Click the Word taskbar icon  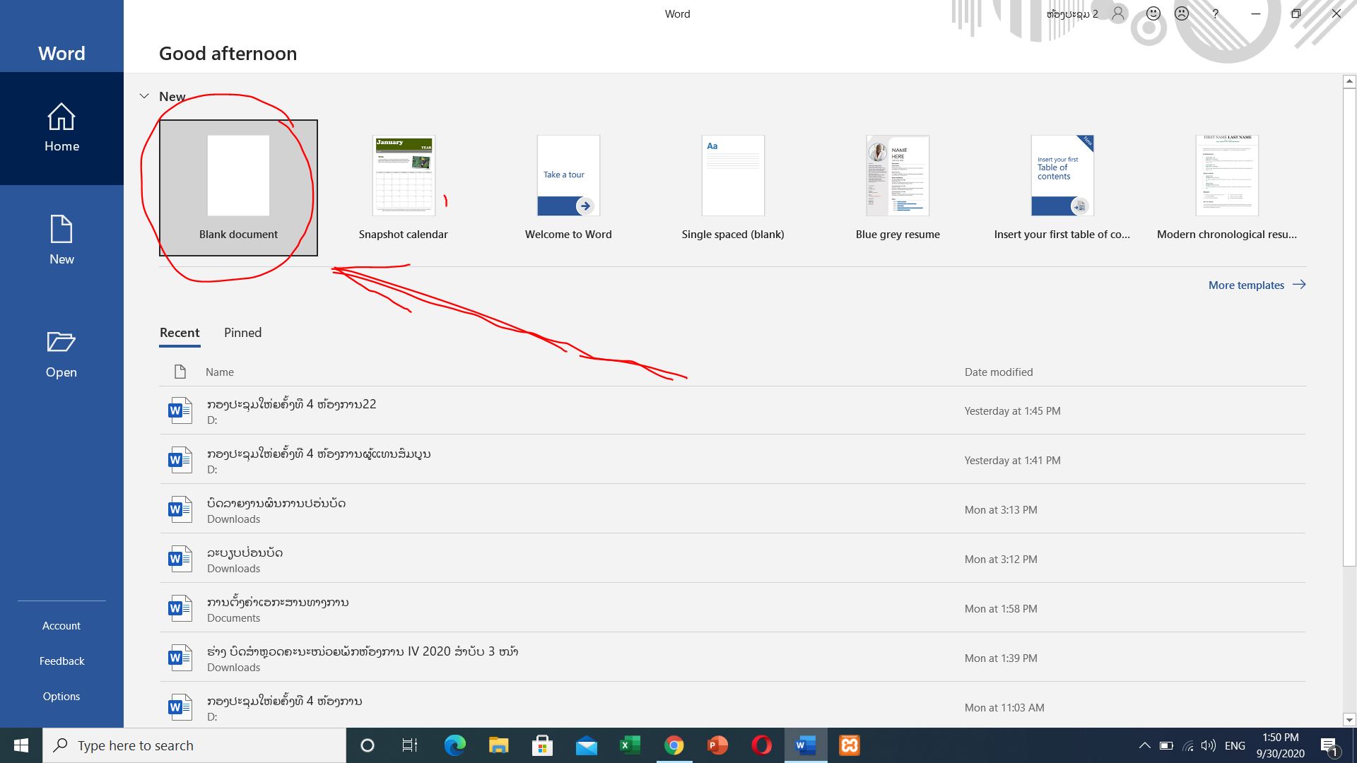point(806,745)
